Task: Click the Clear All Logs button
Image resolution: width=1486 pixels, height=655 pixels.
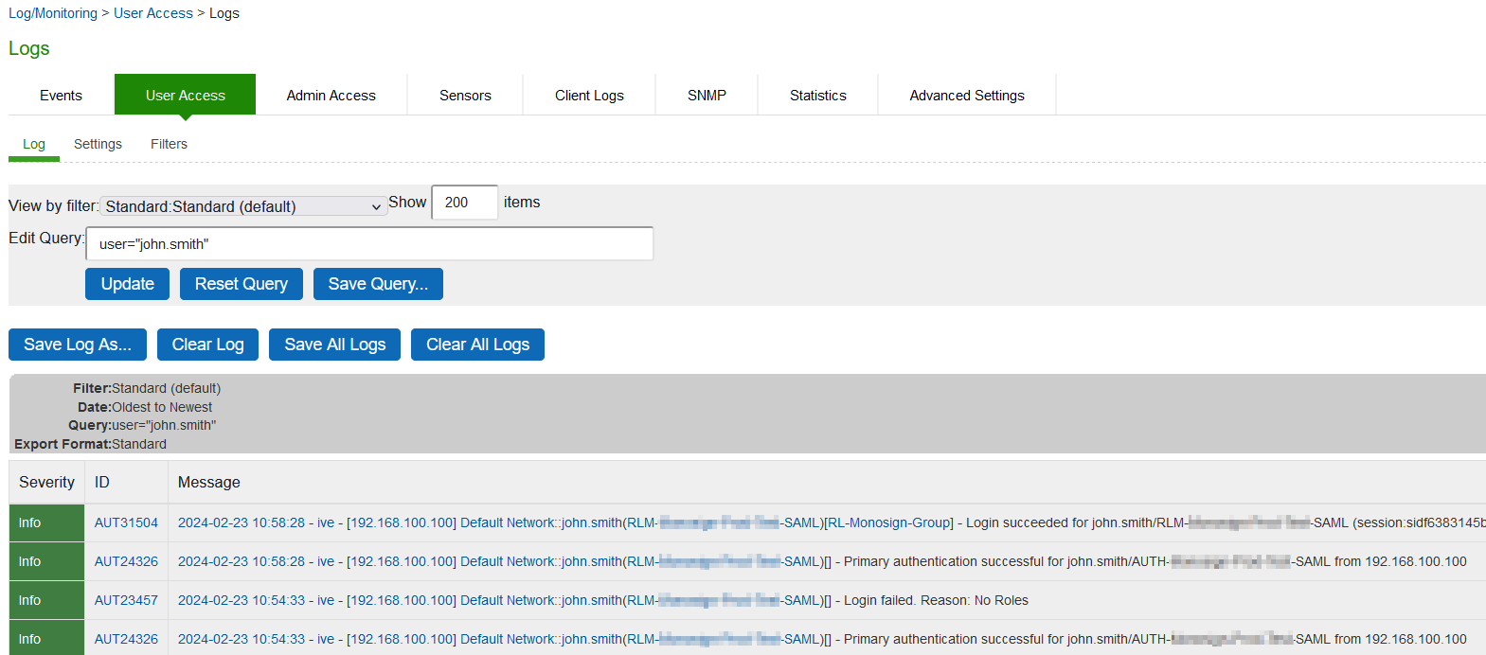Action: [x=477, y=345]
